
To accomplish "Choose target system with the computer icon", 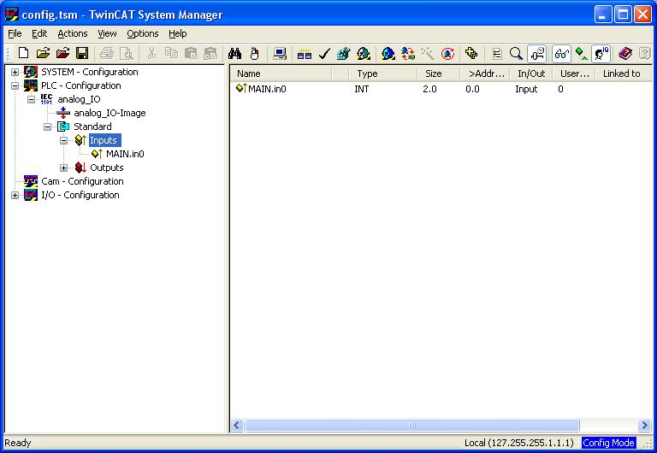I will coord(280,53).
